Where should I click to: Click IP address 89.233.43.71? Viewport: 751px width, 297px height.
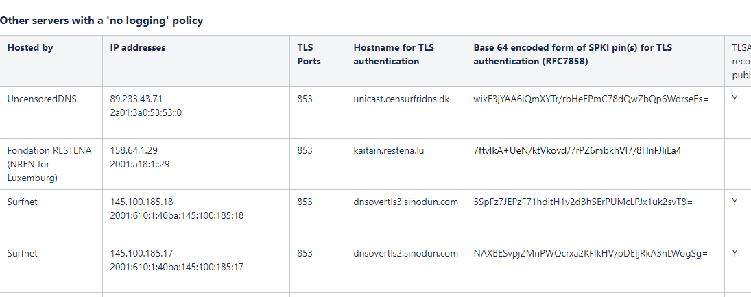coord(136,99)
